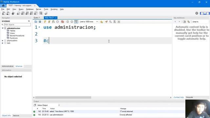Open the Limit to 1000 rows dropdown
The width and height of the screenshot is (210, 118).
tap(89, 22)
